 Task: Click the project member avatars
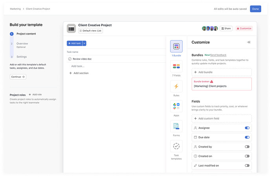pyautogui.click(x=210, y=29)
